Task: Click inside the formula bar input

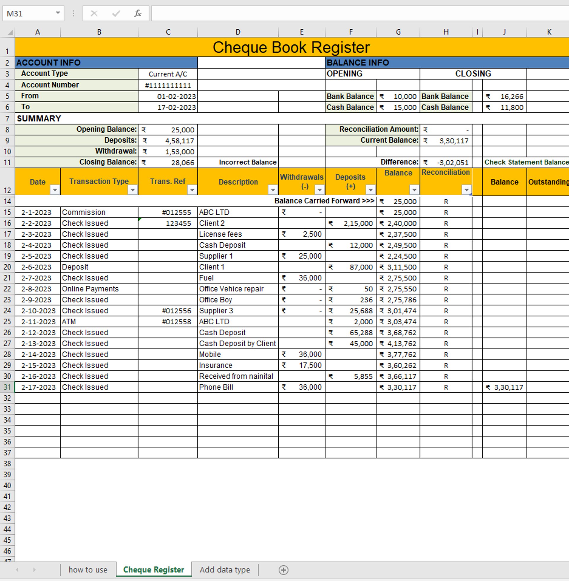Action: (359, 13)
